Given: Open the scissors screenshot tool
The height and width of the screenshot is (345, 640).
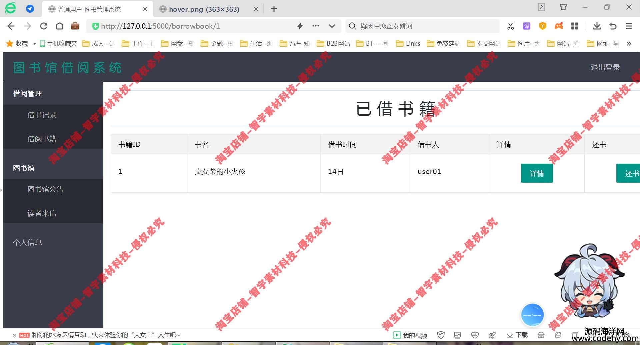Looking at the screenshot, I should coord(510,26).
